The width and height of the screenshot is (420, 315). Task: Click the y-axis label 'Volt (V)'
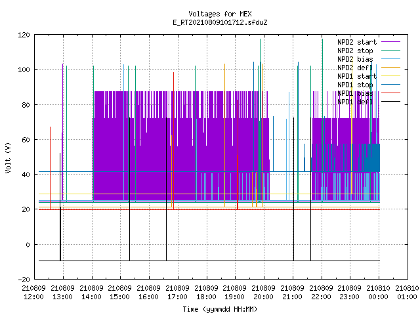[x=8, y=158]
